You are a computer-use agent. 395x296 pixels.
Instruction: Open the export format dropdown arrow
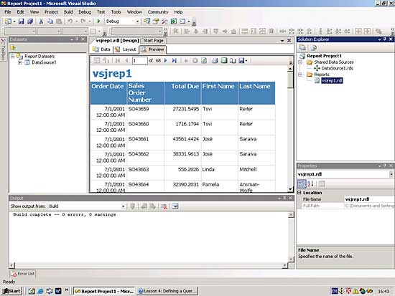click(x=246, y=61)
